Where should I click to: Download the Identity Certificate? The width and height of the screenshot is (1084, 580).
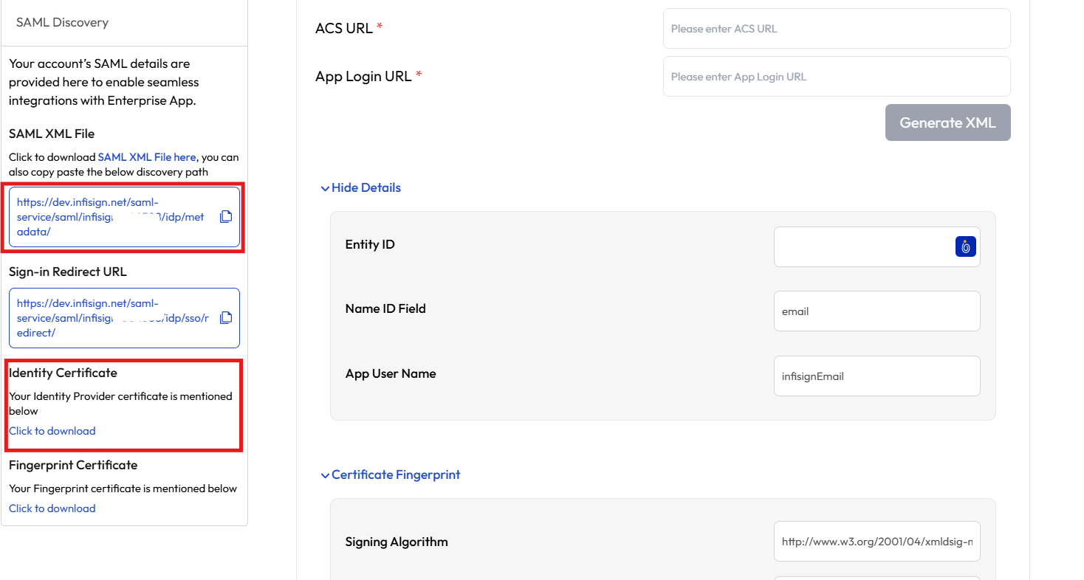(52, 431)
